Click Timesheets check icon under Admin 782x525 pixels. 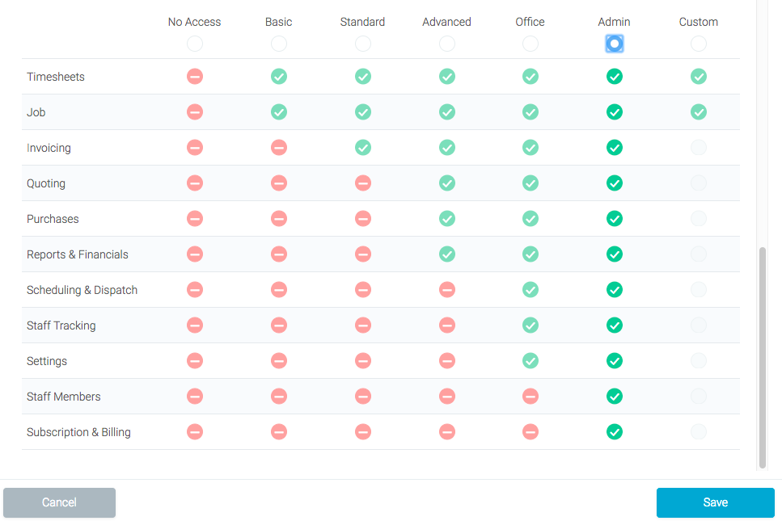click(615, 76)
